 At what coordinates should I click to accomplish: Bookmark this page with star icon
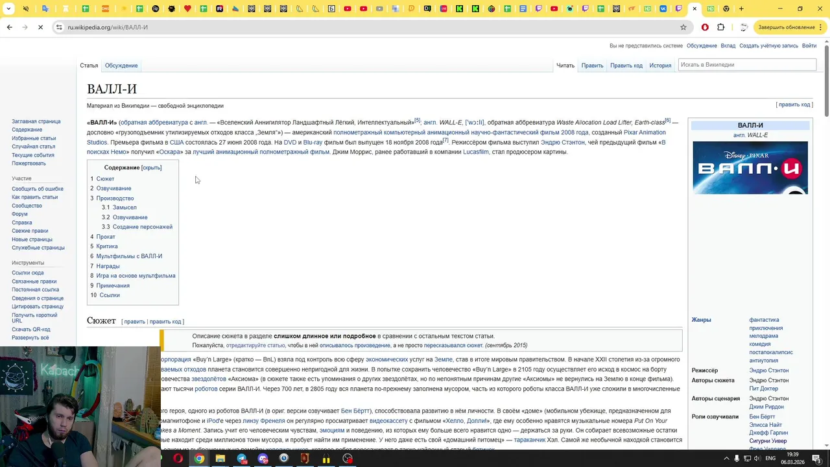tap(683, 27)
